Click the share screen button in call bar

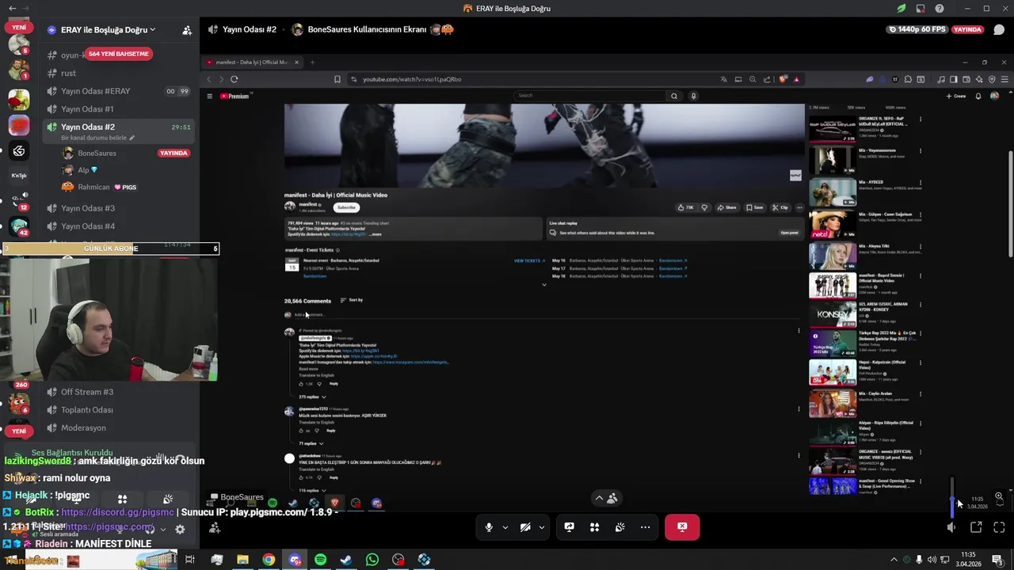pos(569,527)
